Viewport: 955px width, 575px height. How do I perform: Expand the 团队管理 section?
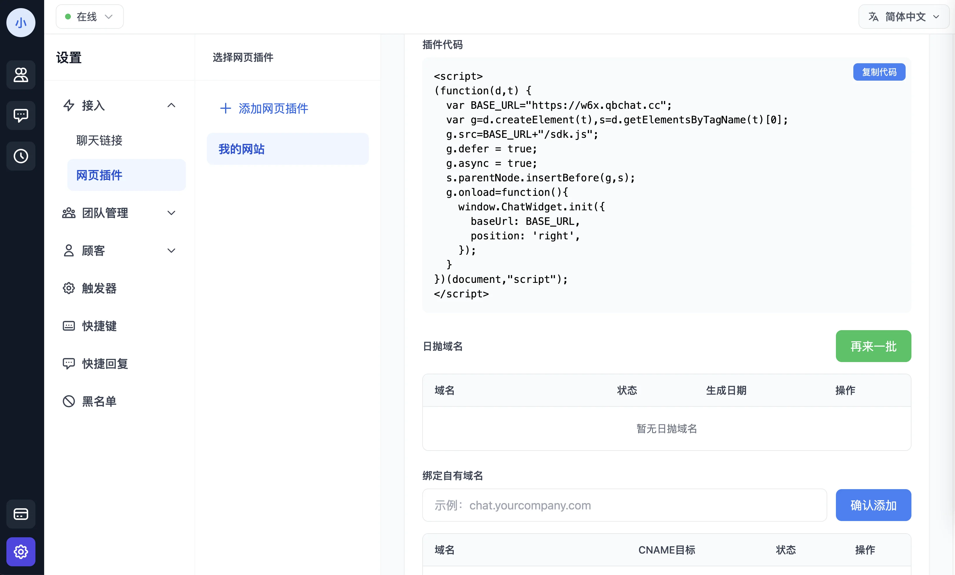(x=171, y=213)
